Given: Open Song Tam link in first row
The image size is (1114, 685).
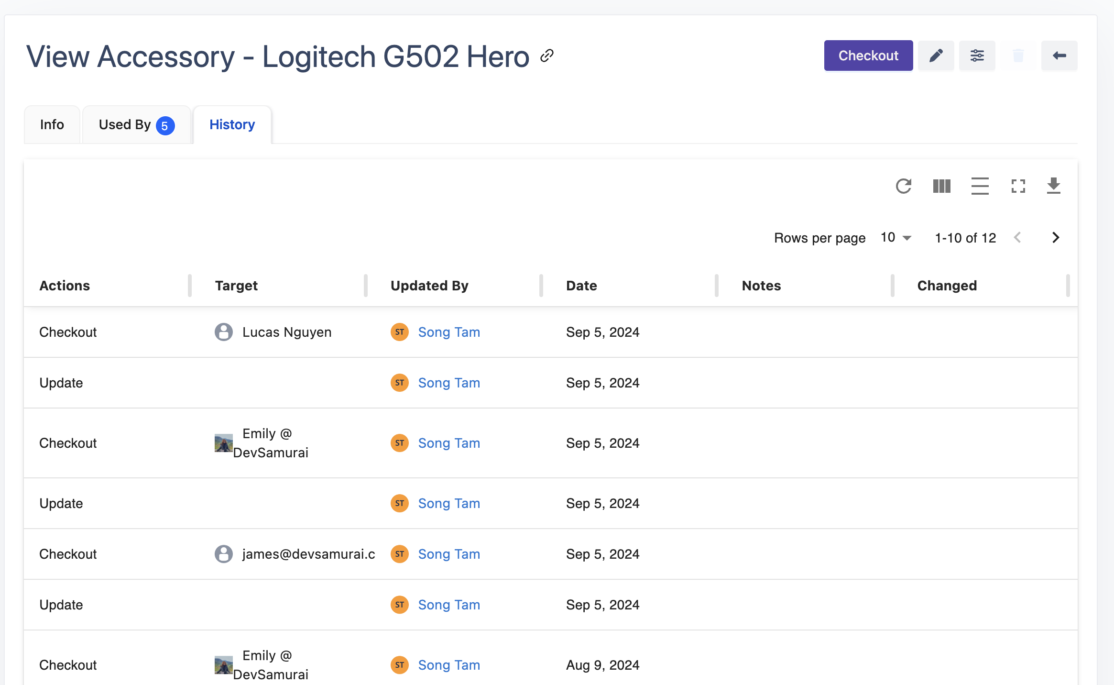Looking at the screenshot, I should pyautogui.click(x=448, y=332).
